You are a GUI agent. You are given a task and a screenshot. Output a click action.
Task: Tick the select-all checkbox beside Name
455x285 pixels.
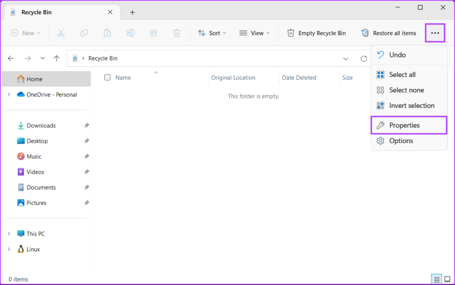tap(107, 77)
